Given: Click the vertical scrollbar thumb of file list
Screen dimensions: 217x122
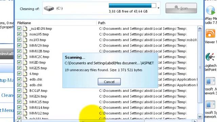Looking at the screenshot, I should [200, 67].
